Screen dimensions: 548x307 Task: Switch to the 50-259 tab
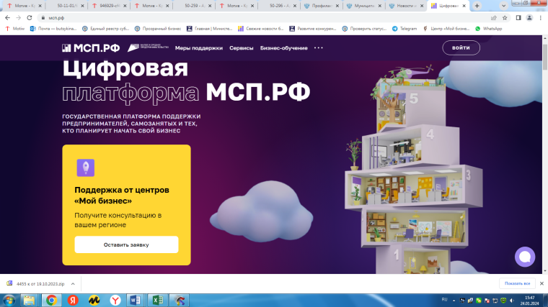194,6
